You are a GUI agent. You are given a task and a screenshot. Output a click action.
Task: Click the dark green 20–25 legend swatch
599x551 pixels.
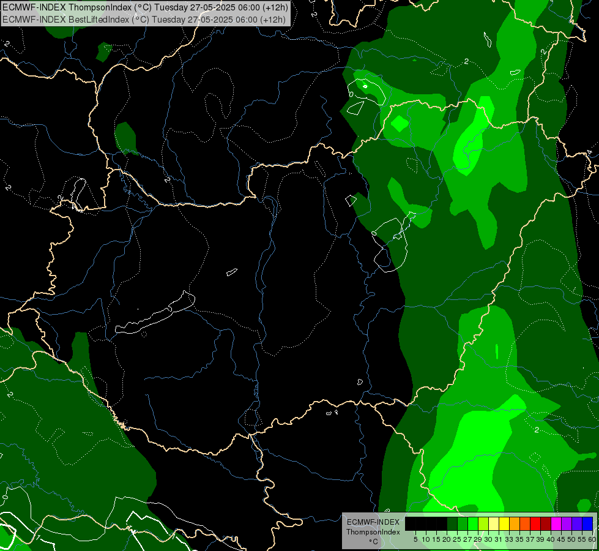click(x=452, y=523)
